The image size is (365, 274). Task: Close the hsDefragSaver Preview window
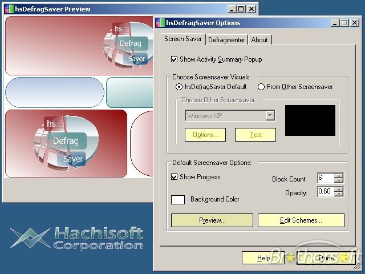(x=252, y=9)
